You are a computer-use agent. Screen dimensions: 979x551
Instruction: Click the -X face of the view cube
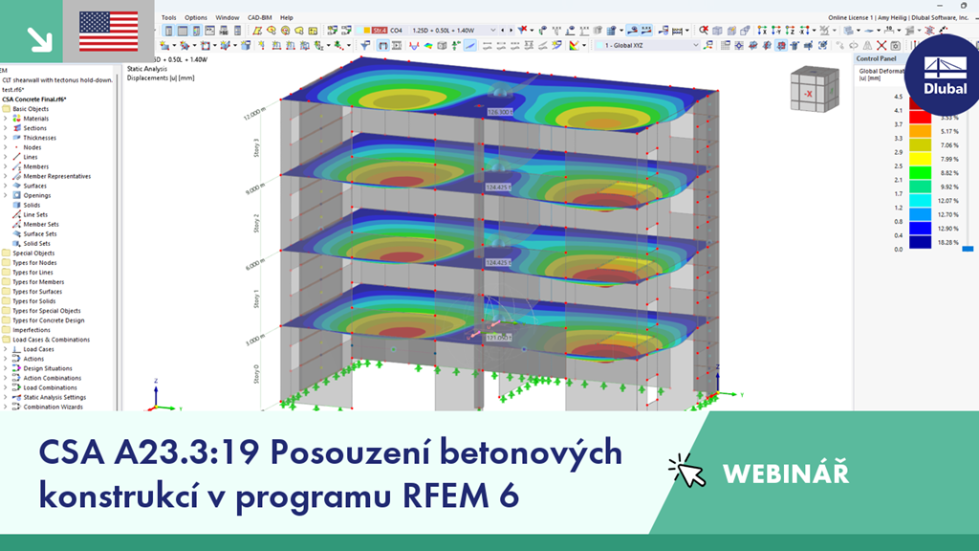click(808, 94)
